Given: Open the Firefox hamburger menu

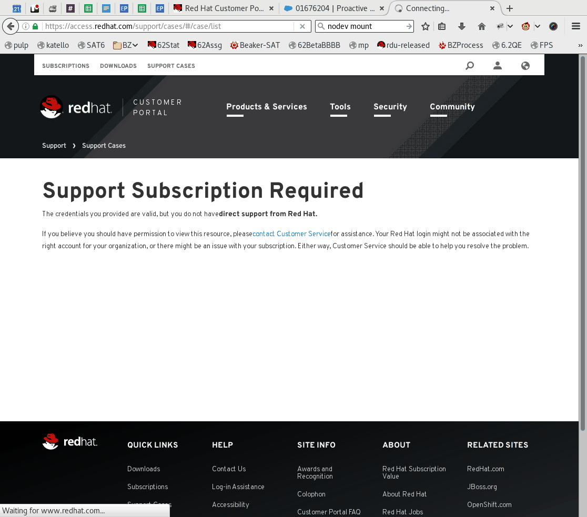Looking at the screenshot, I should (x=575, y=26).
